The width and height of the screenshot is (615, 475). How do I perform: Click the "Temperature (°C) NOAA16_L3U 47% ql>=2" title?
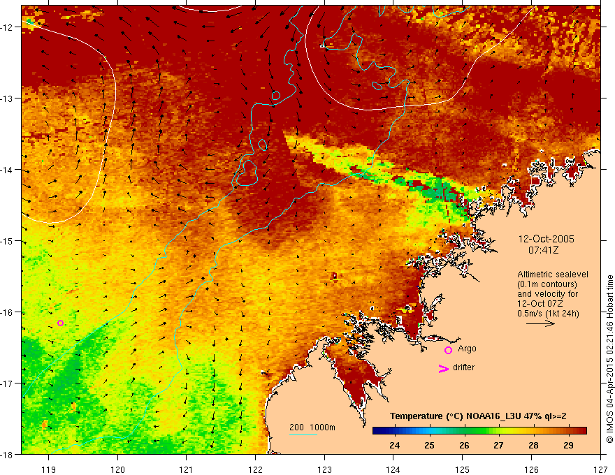pos(478,416)
